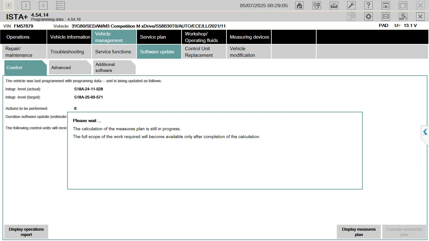
Task: Select the Repair/maintenance submenu
Action: click(x=24, y=52)
